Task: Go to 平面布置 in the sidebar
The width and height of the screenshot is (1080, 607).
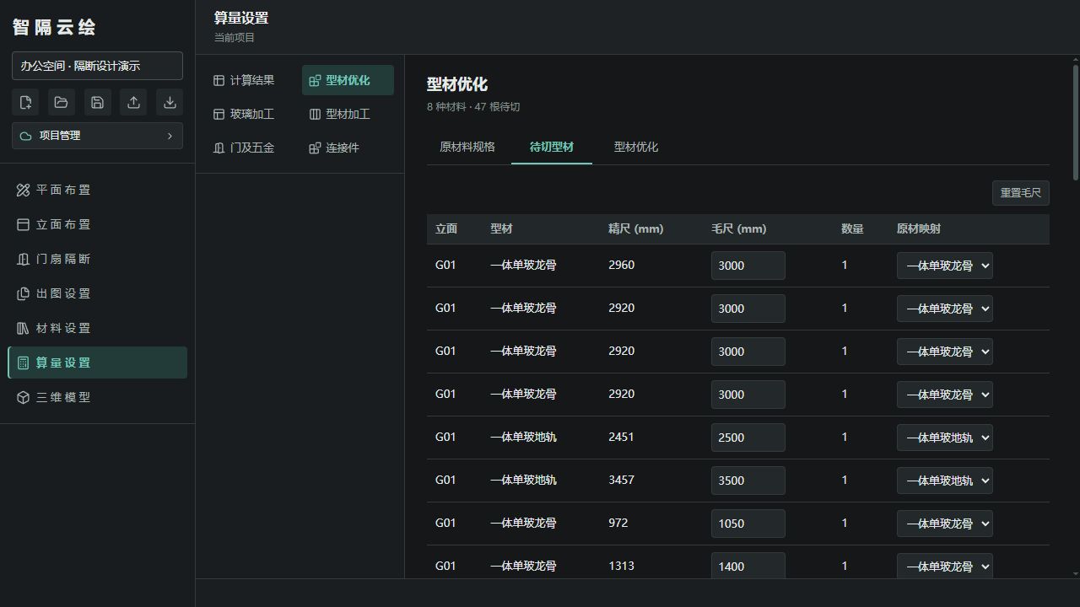Action: (97, 191)
